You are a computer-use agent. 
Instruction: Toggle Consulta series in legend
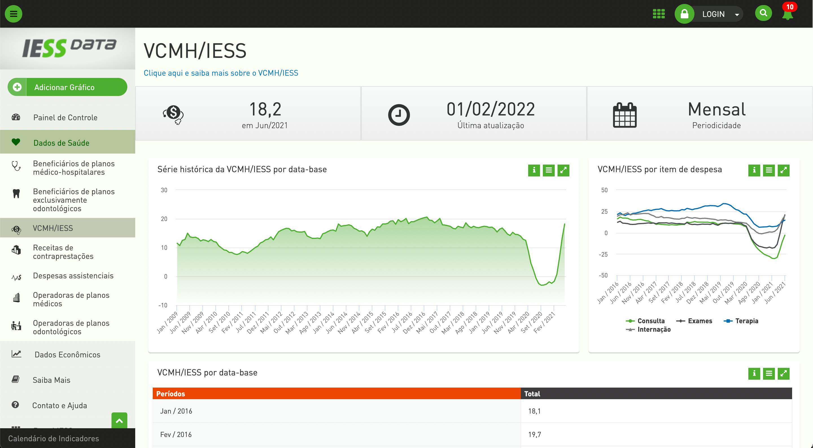click(645, 321)
